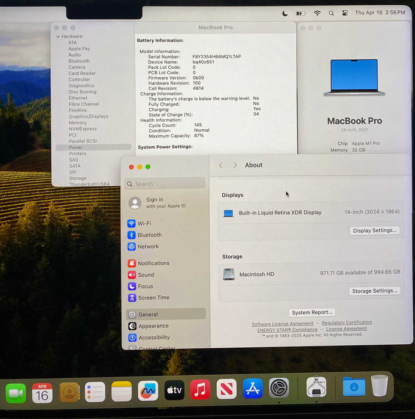Click the Apple ID avatar icon
The image size is (415, 419).
pyautogui.click(x=135, y=203)
